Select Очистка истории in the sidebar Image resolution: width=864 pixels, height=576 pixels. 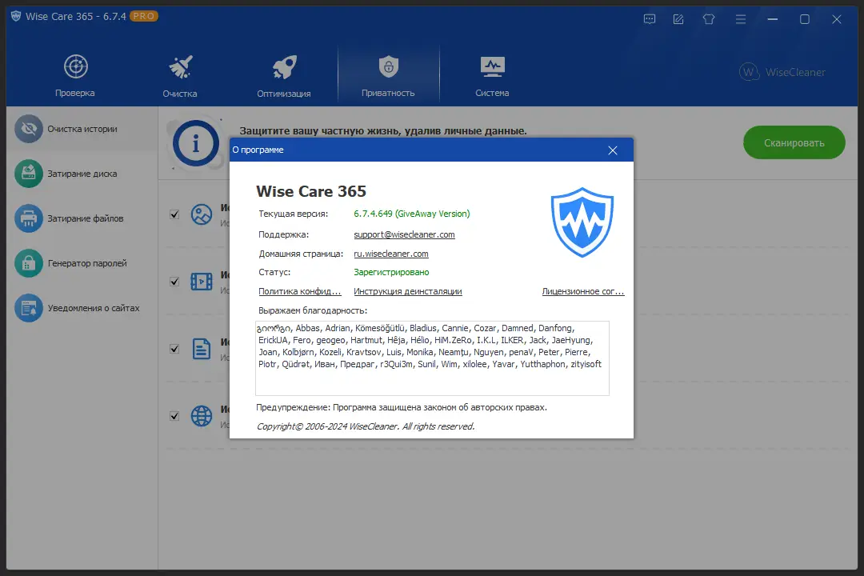82,129
